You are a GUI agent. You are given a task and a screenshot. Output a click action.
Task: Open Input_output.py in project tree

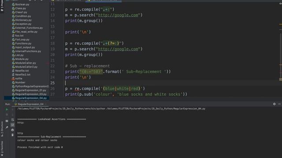pos(25,47)
